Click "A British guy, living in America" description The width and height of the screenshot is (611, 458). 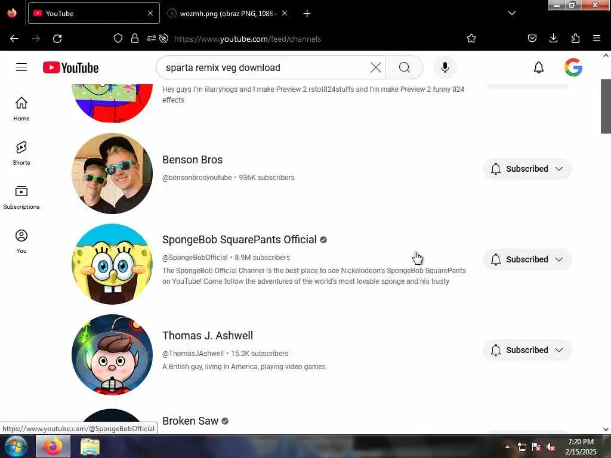pyautogui.click(x=244, y=367)
